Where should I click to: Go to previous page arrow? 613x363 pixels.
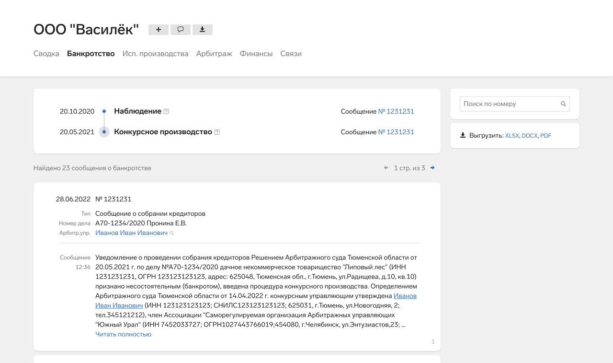point(386,168)
